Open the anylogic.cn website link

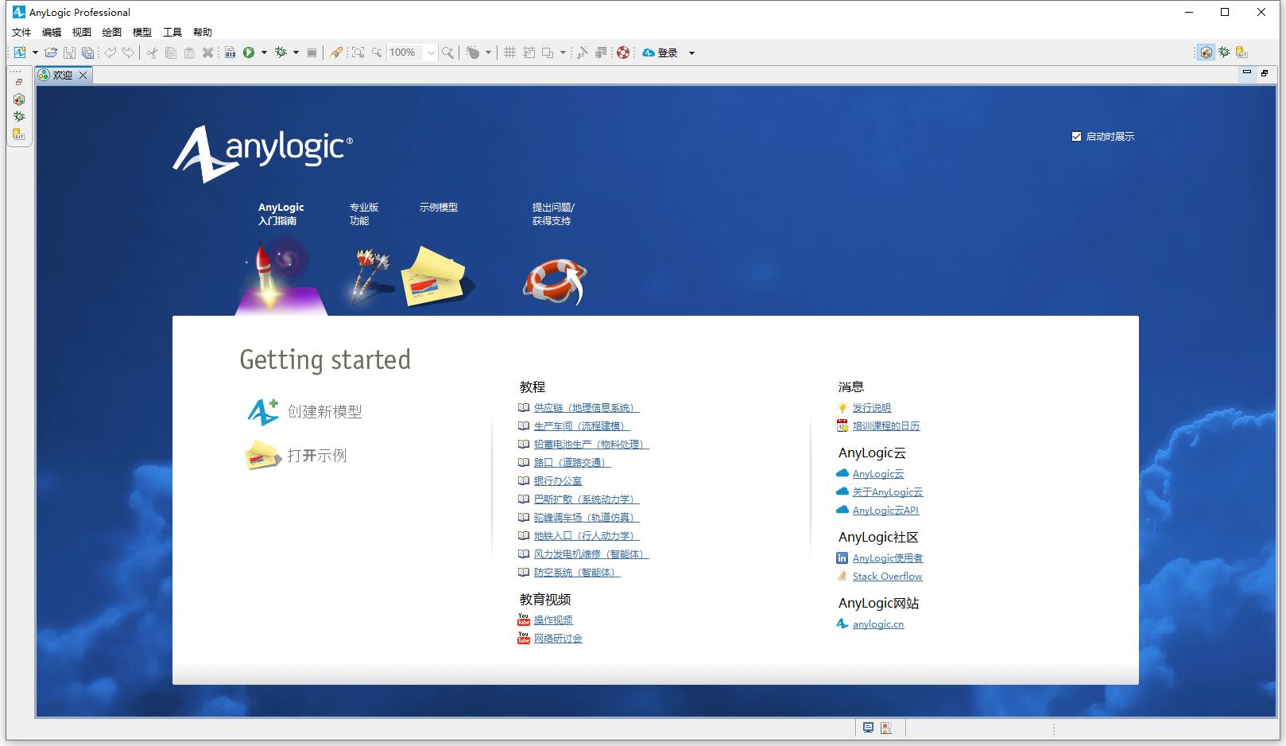pos(878,624)
